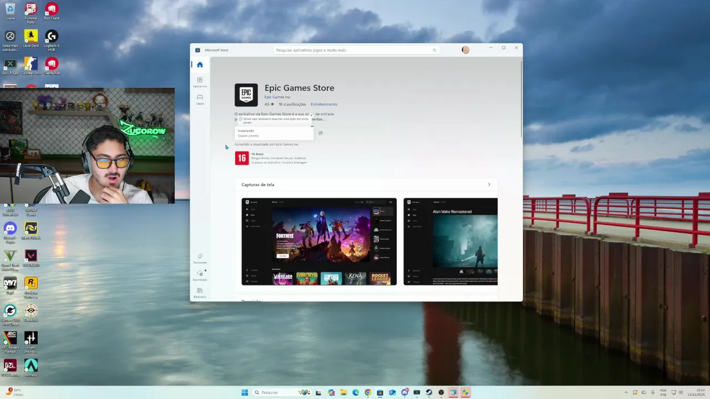This screenshot has height=399, width=710.
Task: Open Steam from the taskbar
Action: [x=429, y=392]
